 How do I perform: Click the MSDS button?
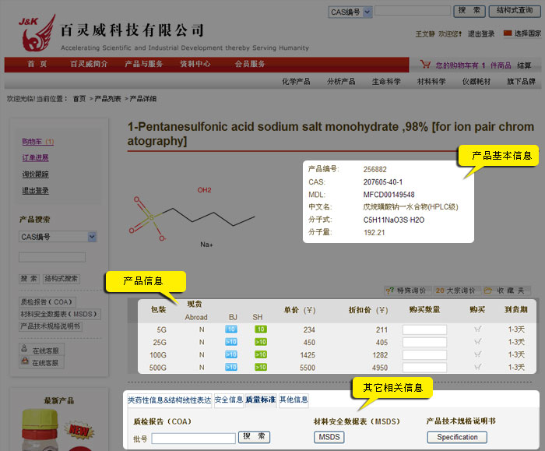(x=329, y=437)
